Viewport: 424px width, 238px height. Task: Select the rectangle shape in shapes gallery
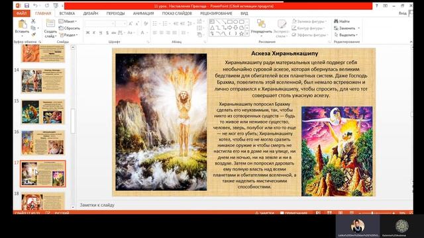click(230, 22)
